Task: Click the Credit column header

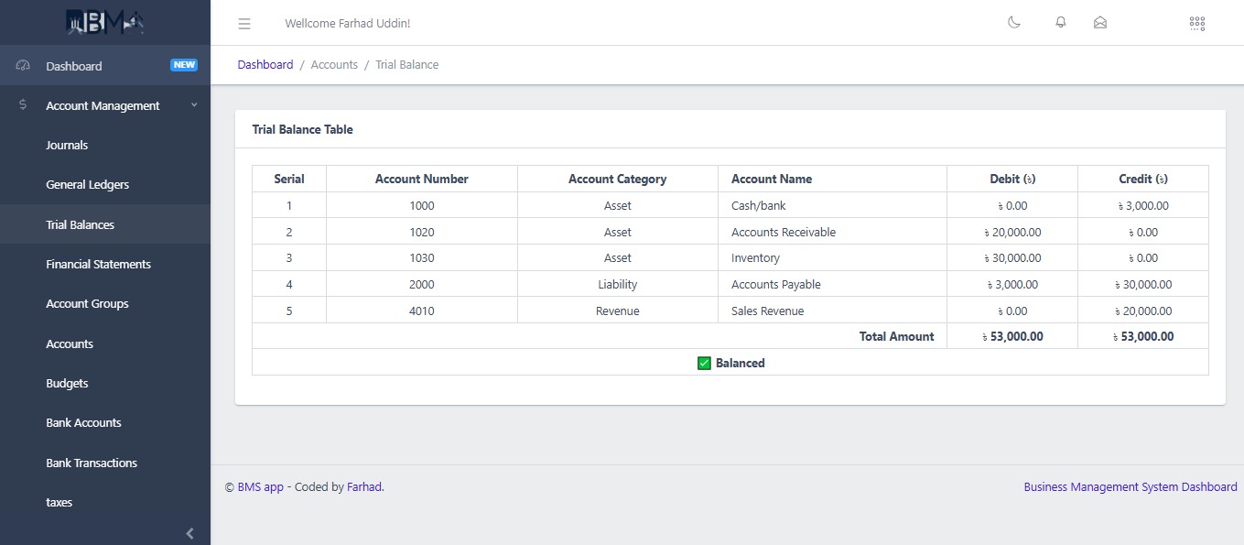Action: coord(1143,179)
